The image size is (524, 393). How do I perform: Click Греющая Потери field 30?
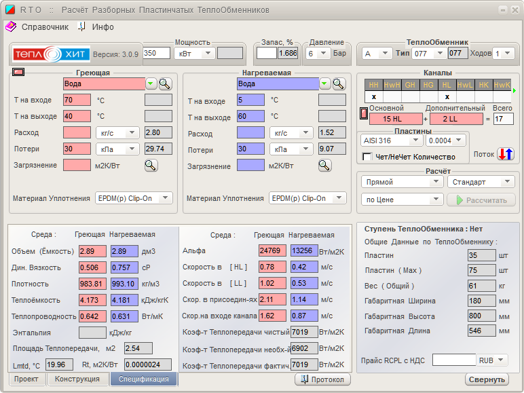tap(77, 149)
